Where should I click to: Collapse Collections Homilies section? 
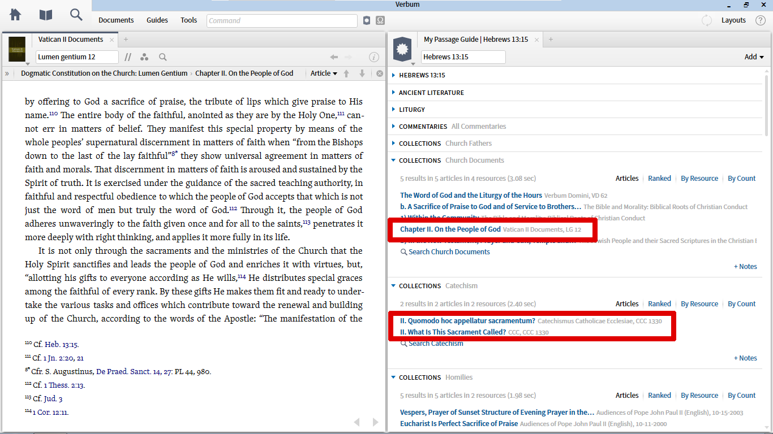(393, 377)
